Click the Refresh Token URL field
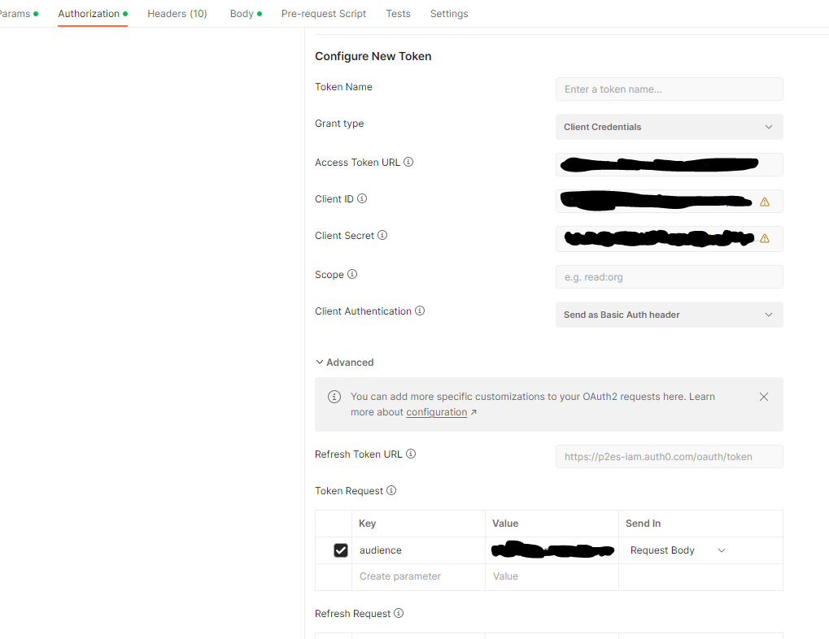This screenshot has height=639, width=829. 670,457
